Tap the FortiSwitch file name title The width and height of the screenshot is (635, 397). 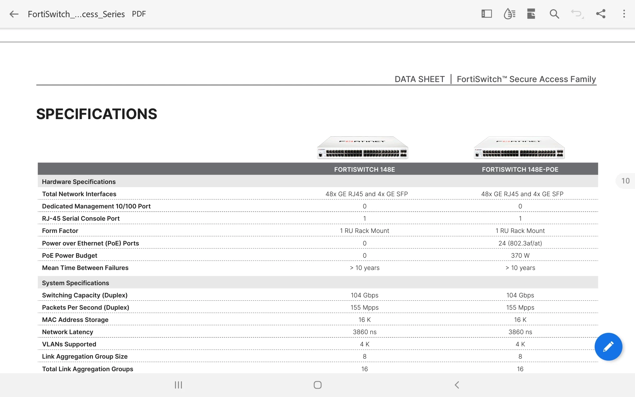[x=76, y=14]
